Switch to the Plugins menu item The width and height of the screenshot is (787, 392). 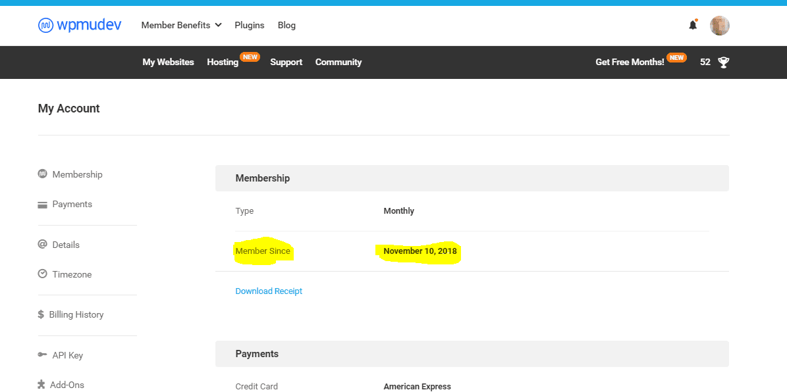pos(249,25)
